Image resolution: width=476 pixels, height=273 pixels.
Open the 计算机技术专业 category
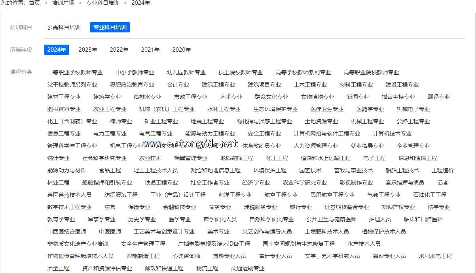392,134
